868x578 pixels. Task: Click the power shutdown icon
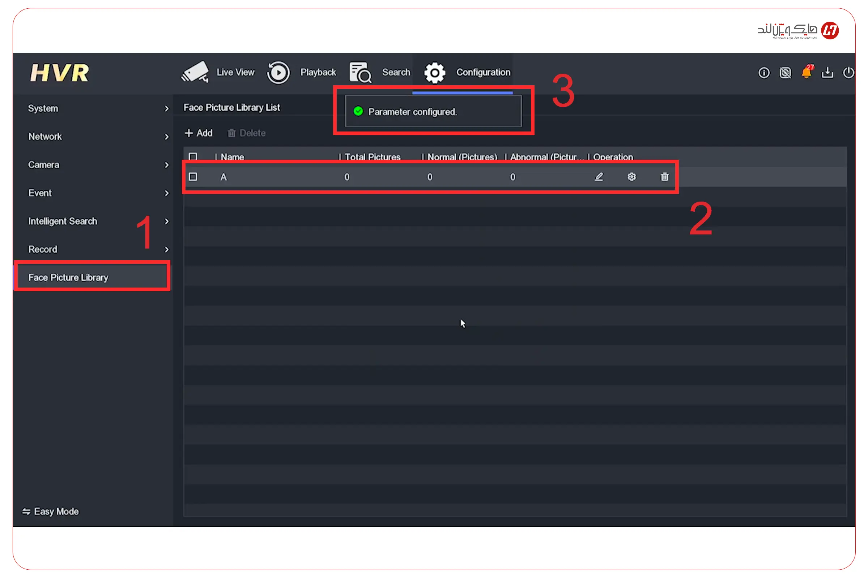click(x=848, y=73)
